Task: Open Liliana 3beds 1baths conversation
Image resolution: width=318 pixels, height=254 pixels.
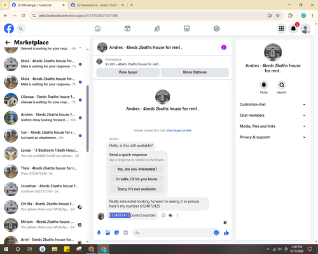Action: coord(43,100)
